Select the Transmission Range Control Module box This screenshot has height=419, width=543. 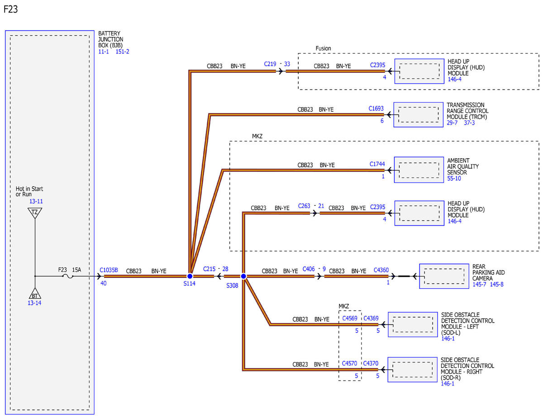pyautogui.click(x=419, y=115)
